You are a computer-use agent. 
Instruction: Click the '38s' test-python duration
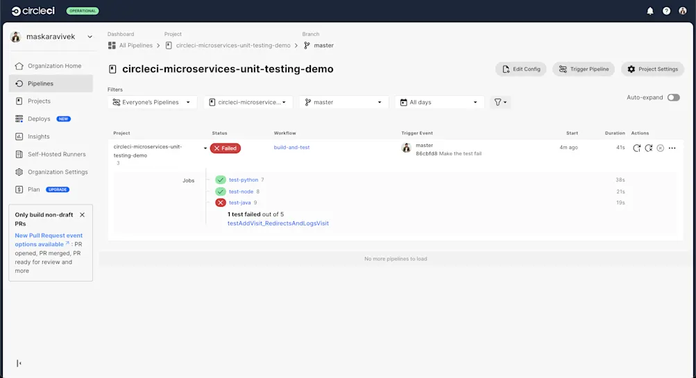point(620,180)
